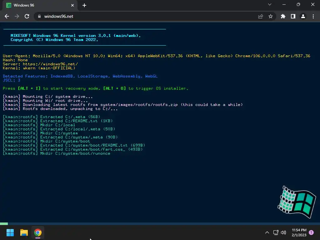320x240 pixels.
Task: Click "Mkdir C:/system/boot/runonce" line
Action: point(57,153)
